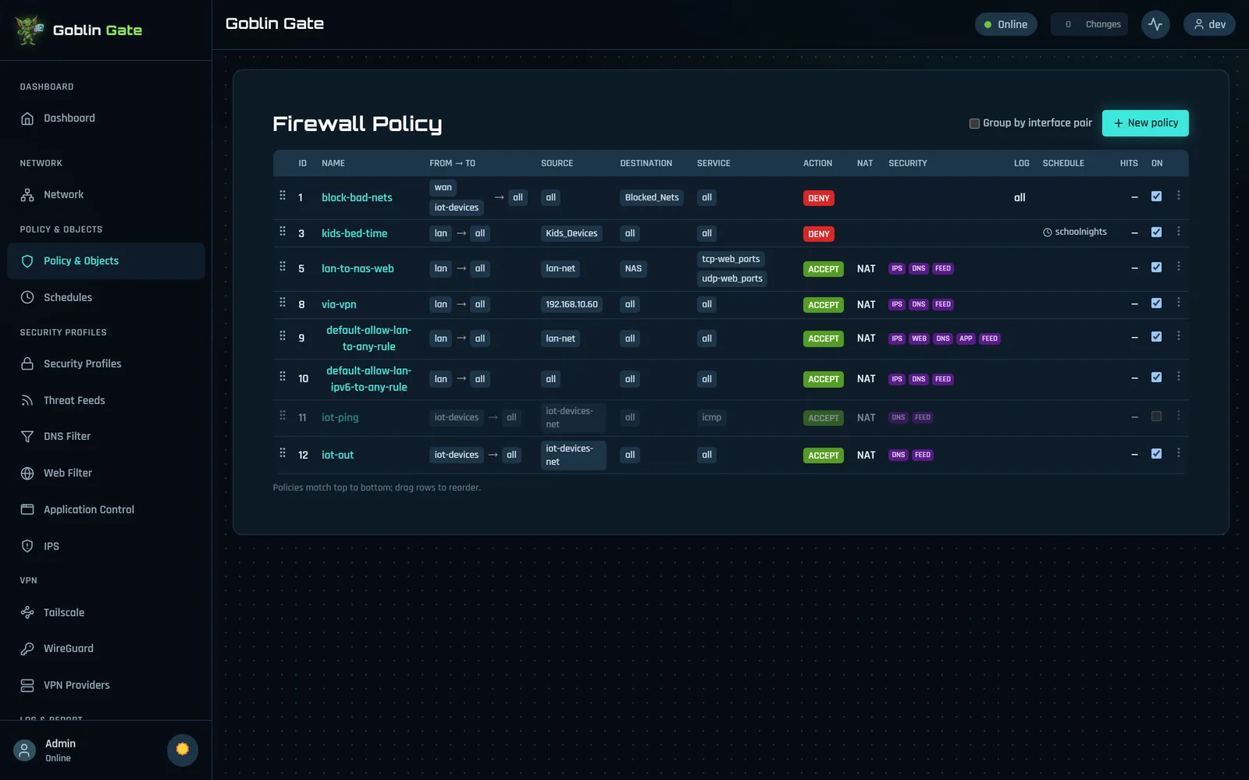The width and height of the screenshot is (1249, 780).
Task: Open Schedules in the sidebar
Action: [x=106, y=297]
